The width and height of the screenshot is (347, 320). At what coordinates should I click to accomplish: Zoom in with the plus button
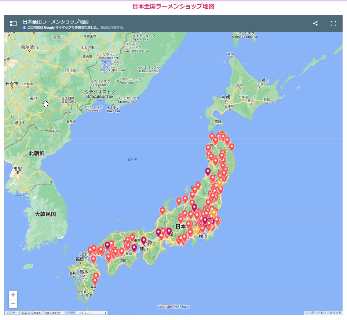(13, 295)
